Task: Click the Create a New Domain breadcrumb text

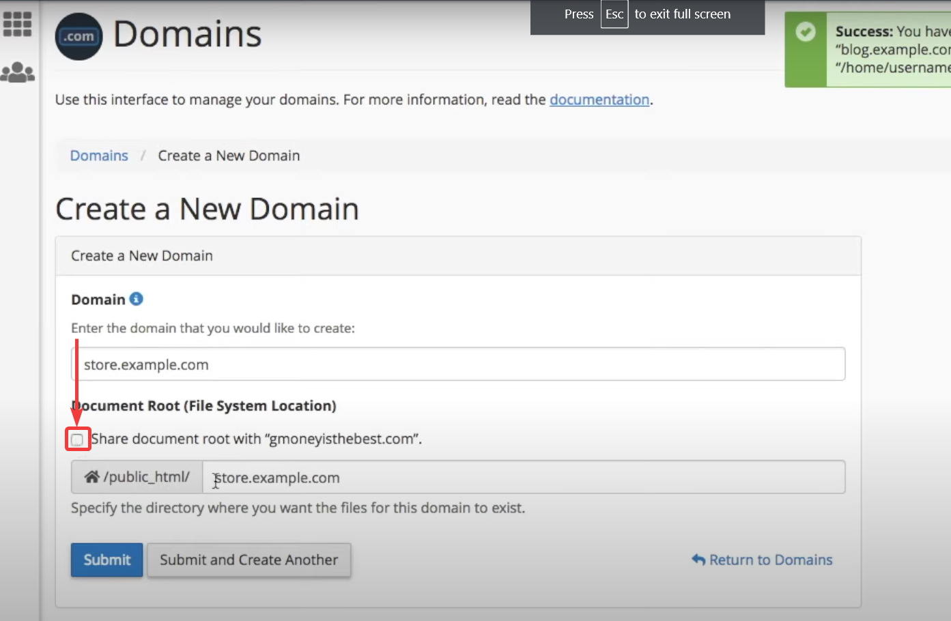Action: [229, 156]
